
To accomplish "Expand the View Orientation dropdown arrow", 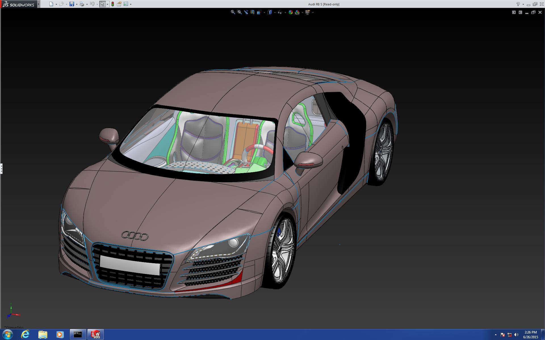I will tap(264, 12).
